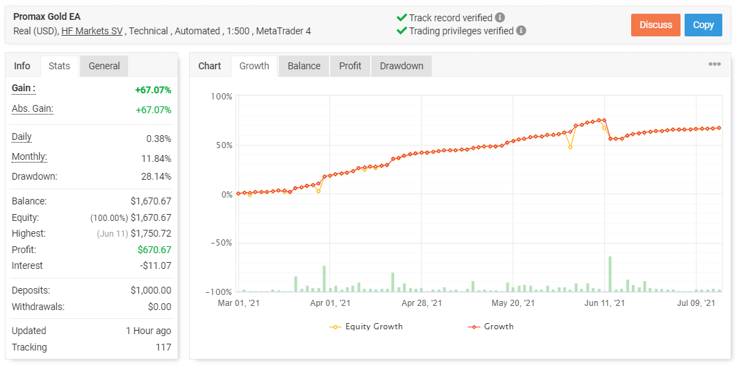Click the Equity Growth dip point before Jun 11

(570, 147)
